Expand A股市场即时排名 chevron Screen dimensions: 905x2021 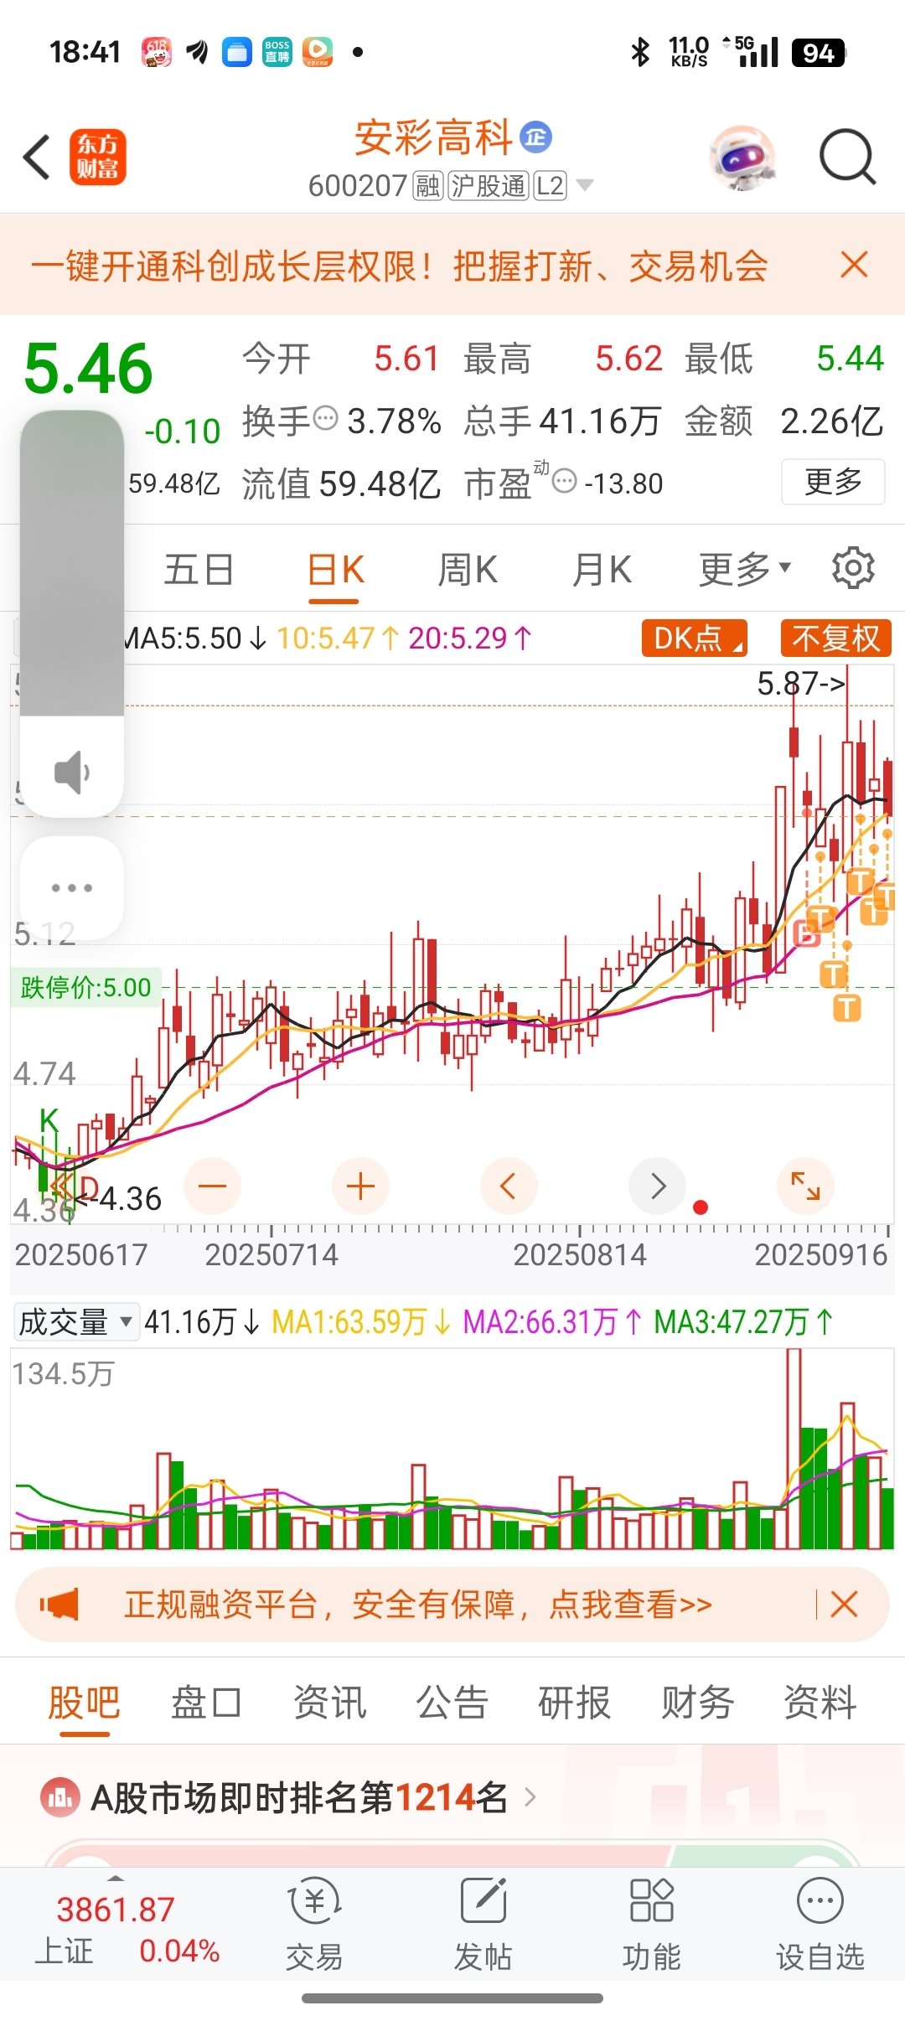click(x=530, y=1797)
